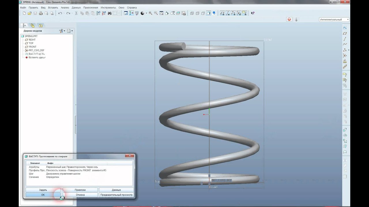Open the Интеллектуальный selection filter dropdown
Screen dimensions: 369x207
pyautogui.click(x=334, y=20)
